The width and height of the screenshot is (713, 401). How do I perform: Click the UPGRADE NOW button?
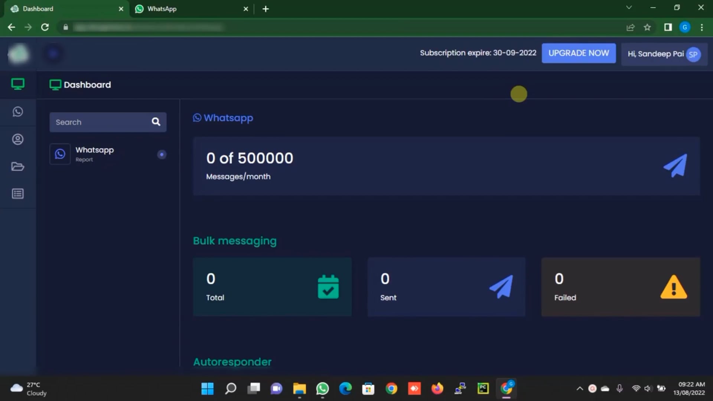click(579, 53)
